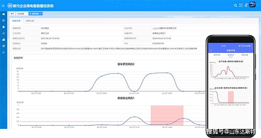Tap the back arrow in the phone app
The image size is (261, 138).
(x=211, y=50)
